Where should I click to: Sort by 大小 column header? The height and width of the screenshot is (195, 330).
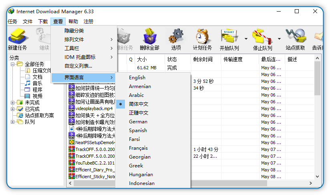click(150, 59)
